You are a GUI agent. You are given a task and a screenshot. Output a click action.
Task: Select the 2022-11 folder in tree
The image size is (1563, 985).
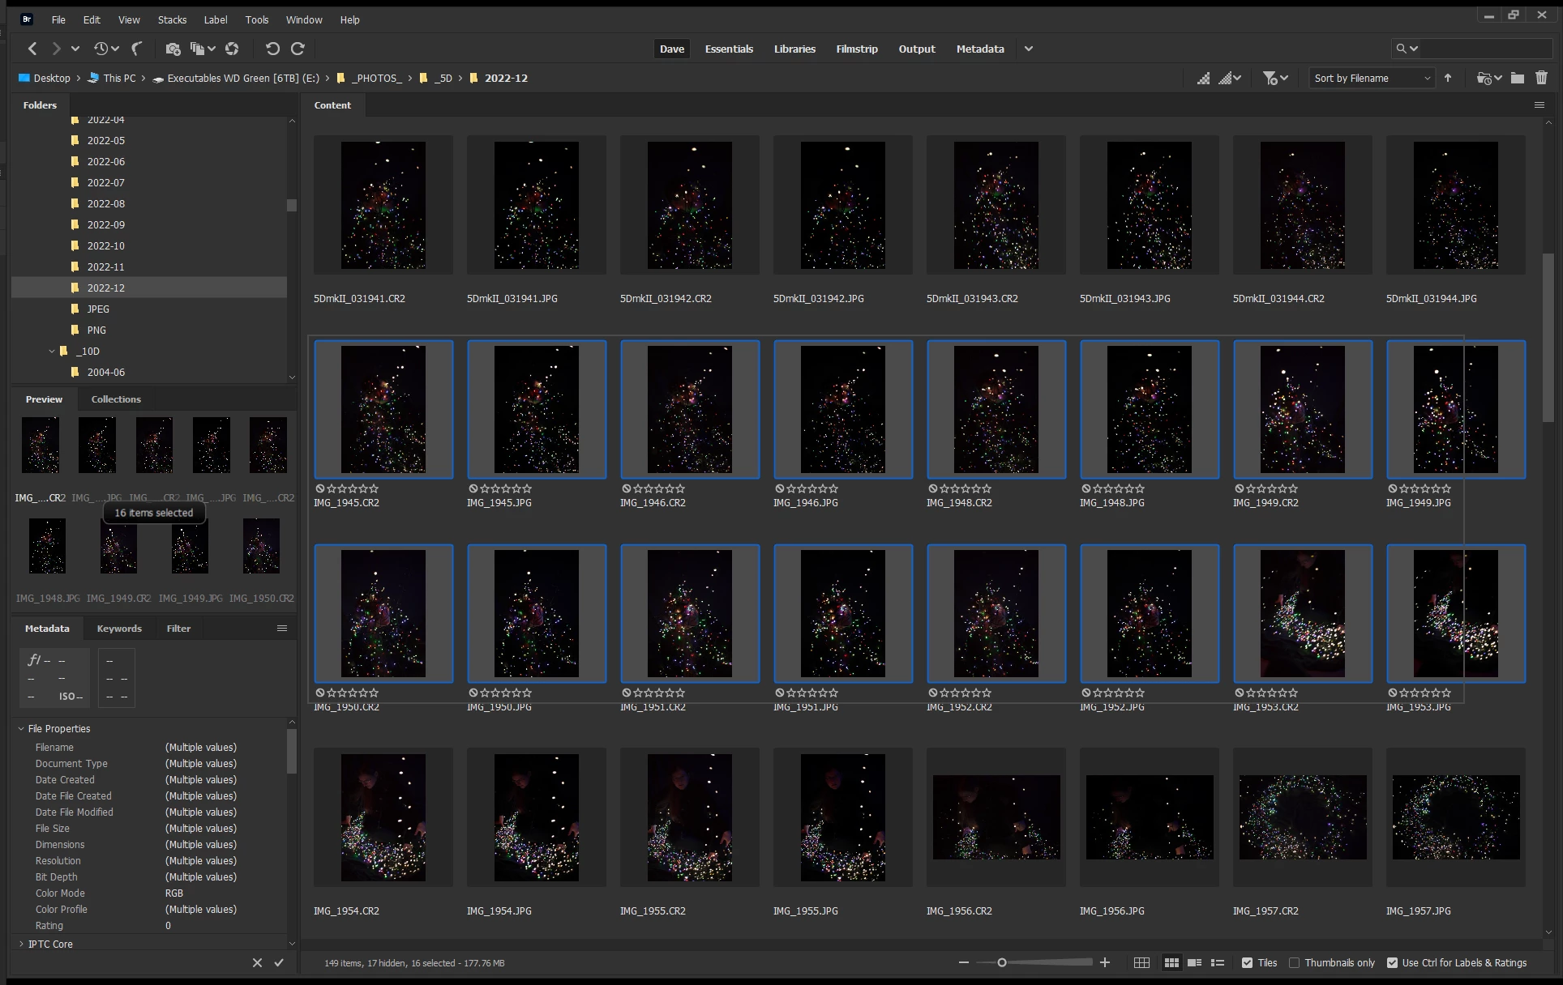(x=105, y=267)
